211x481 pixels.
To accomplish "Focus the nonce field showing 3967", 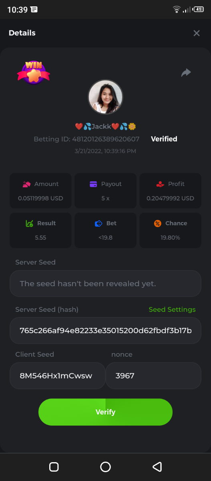I will (153, 376).
